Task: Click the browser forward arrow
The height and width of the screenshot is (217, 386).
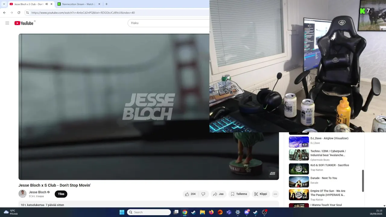Action: pos(11,13)
